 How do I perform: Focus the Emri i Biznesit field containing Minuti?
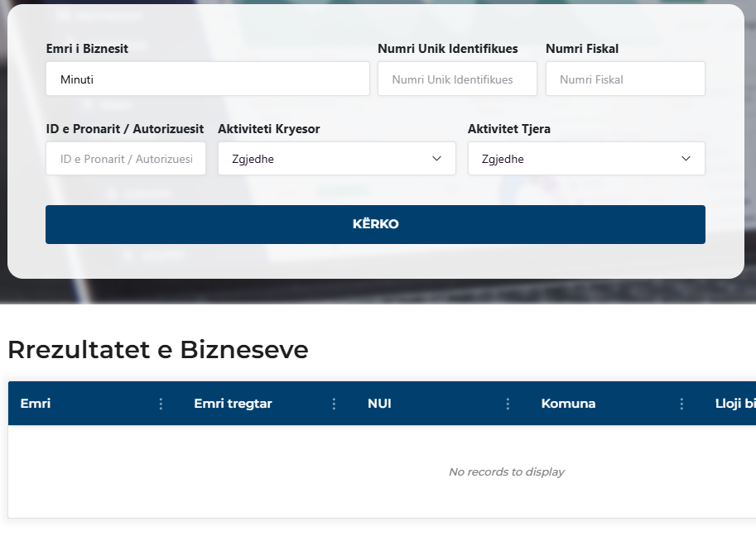[207, 79]
